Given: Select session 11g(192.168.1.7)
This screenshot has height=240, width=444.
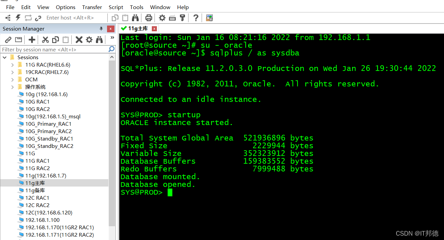Looking at the screenshot, I should coord(46,175).
